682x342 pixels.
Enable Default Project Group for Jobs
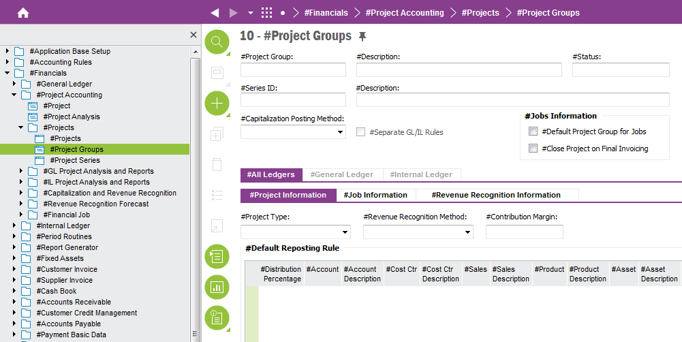point(533,131)
